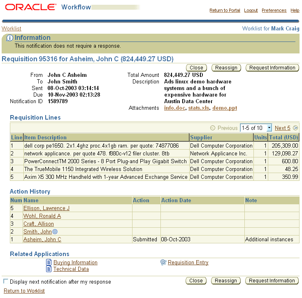
Task: Click the Worklist breadcrumb link
Action: tap(12, 28)
